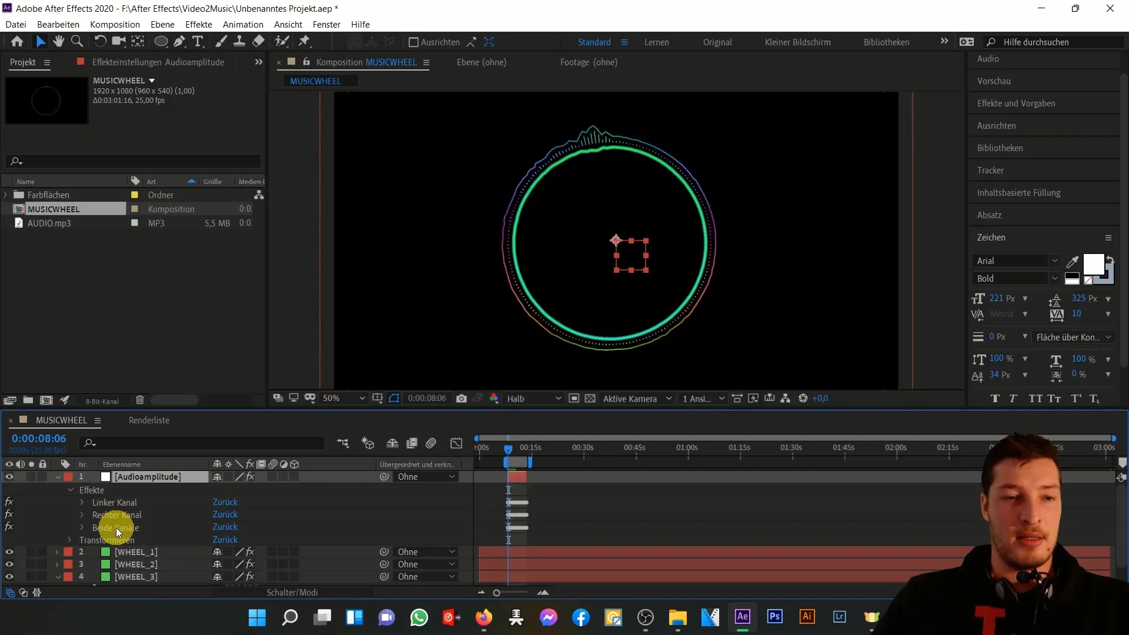Collapse the Effekte group
1129x635 pixels.
pos(71,490)
